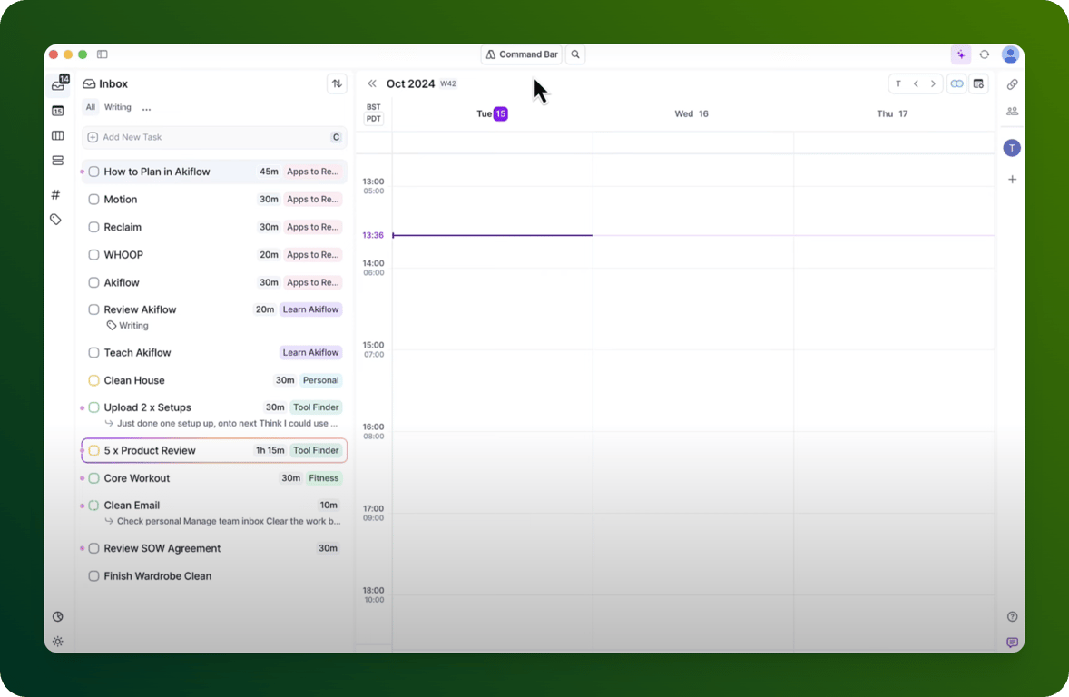Open the hashtag projects icon
This screenshot has height=697, width=1069.
point(56,194)
